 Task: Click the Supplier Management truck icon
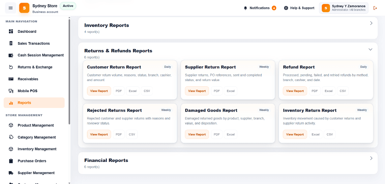pyautogui.click(x=11, y=173)
